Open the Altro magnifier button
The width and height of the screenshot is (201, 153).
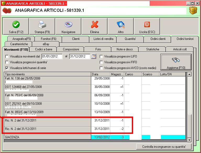[121, 27]
